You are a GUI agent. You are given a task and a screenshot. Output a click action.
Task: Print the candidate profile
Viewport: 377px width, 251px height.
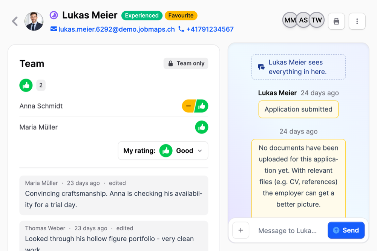coord(336,21)
